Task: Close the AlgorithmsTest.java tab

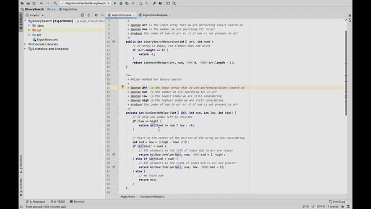Action: point(170,15)
